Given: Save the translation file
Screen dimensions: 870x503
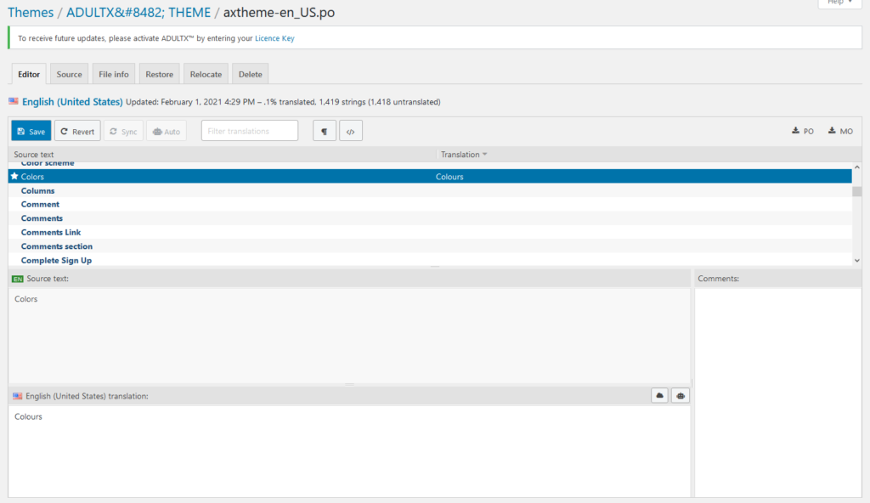Looking at the screenshot, I should [x=31, y=131].
